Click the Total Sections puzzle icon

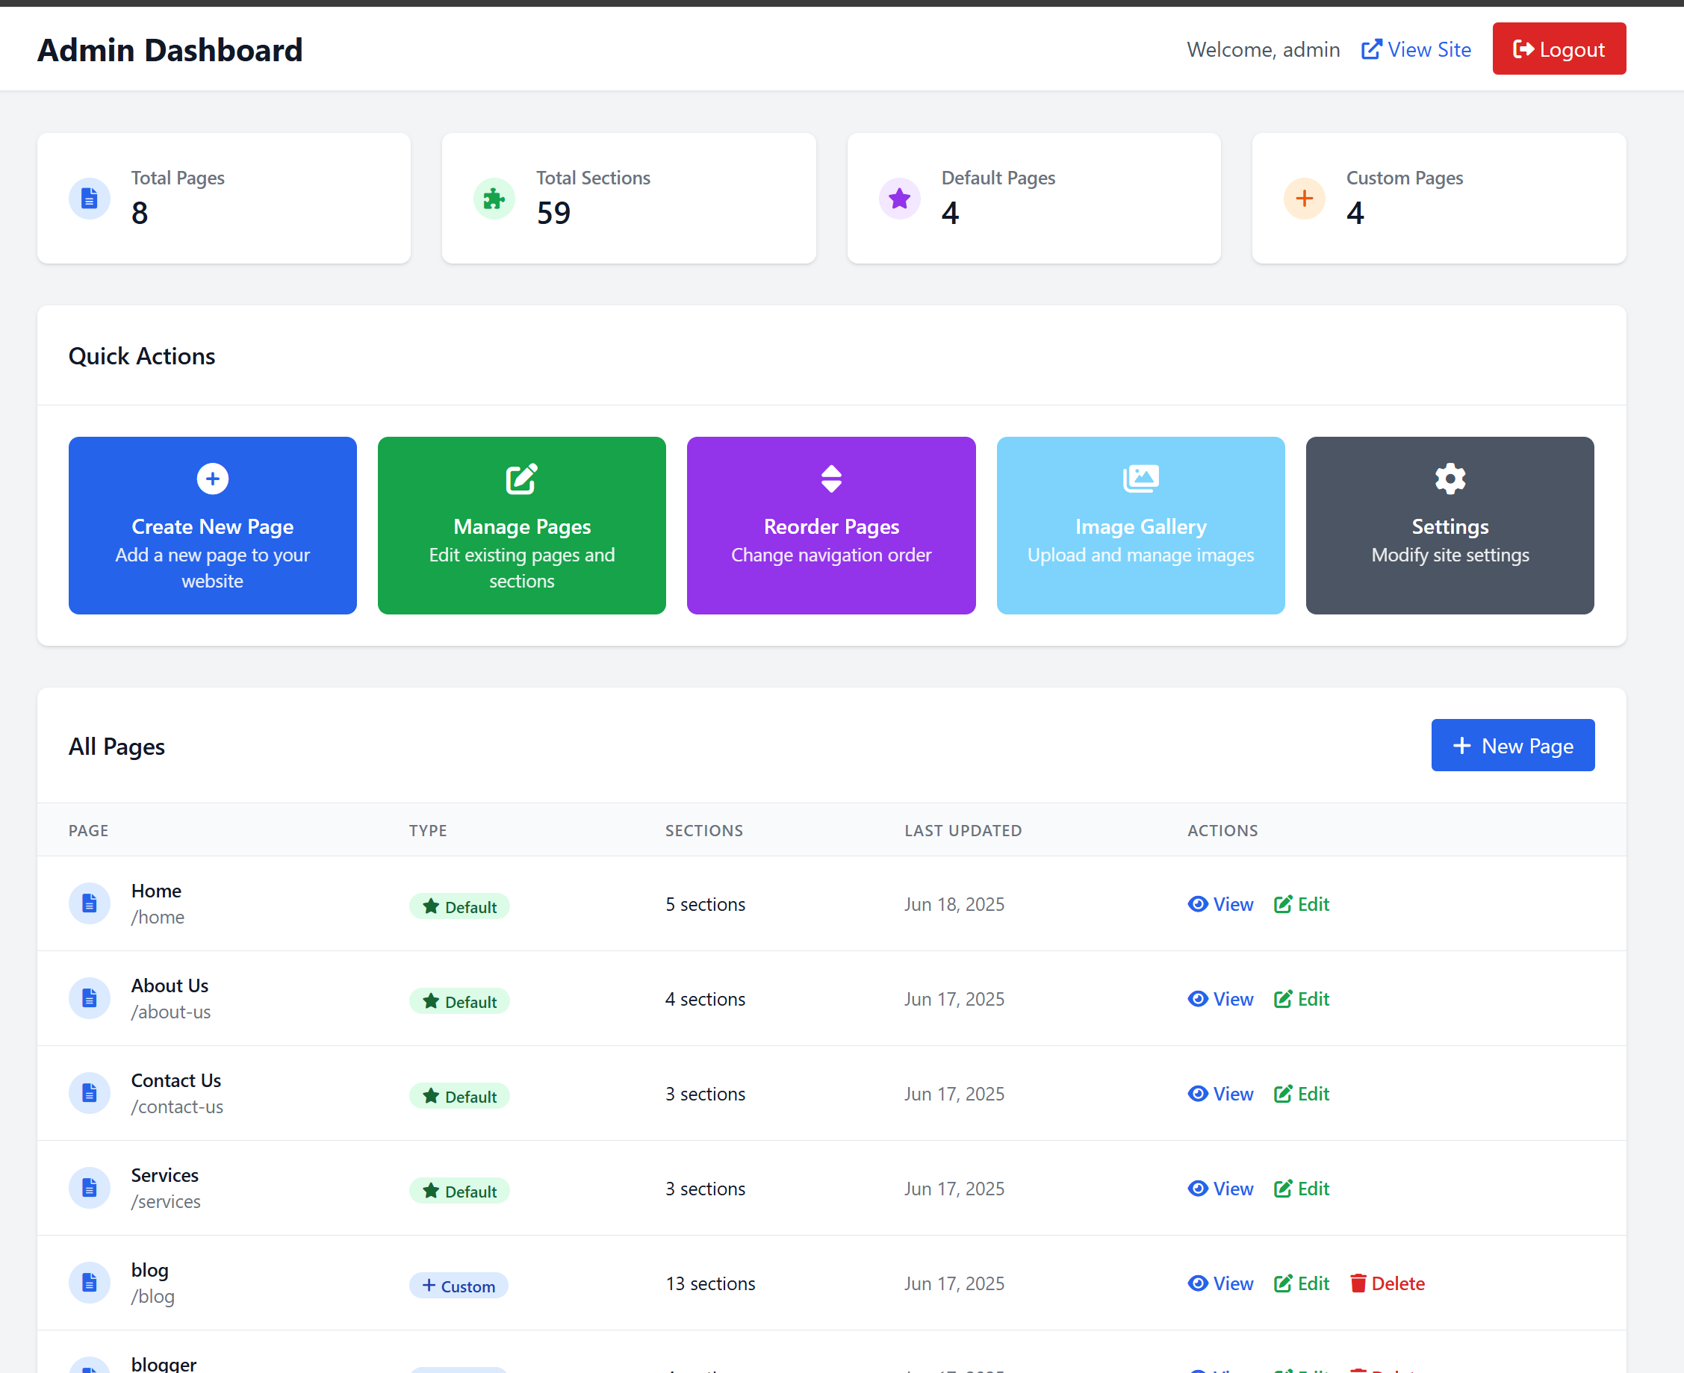coord(494,199)
